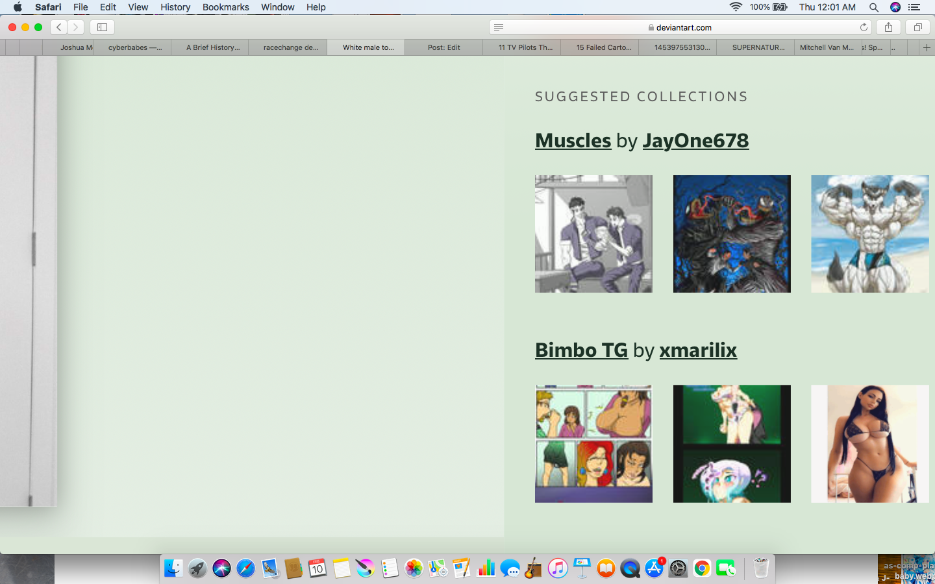Show all tabs overview button
The height and width of the screenshot is (584, 935).
tap(917, 27)
